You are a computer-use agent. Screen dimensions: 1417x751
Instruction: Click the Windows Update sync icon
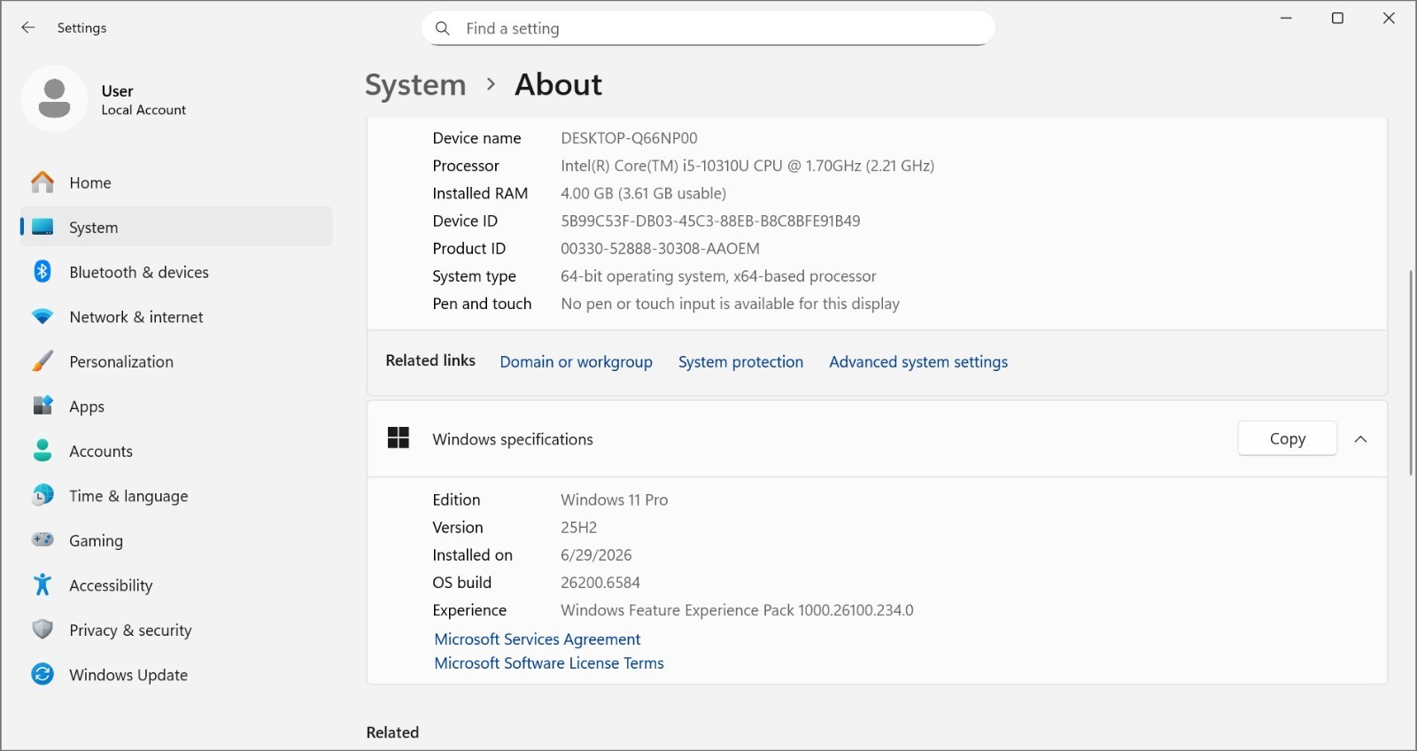point(43,675)
